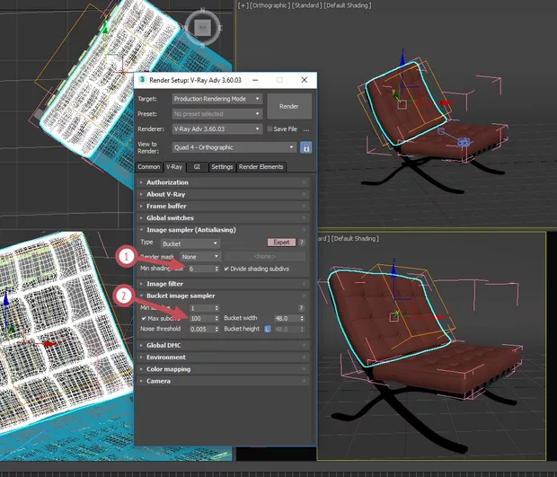
Task: Click the lock icon beside View to Render
Action: pyautogui.click(x=305, y=147)
